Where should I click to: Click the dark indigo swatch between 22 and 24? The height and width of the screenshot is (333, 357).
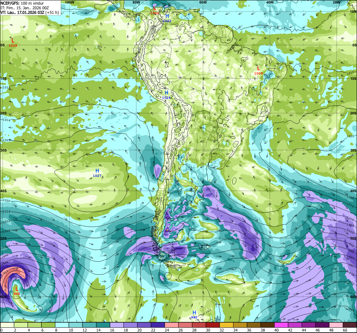coord(158,325)
